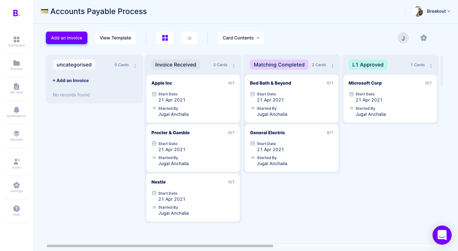Click the Add an Invoice button
This screenshot has width=458, height=251.
tap(66, 38)
